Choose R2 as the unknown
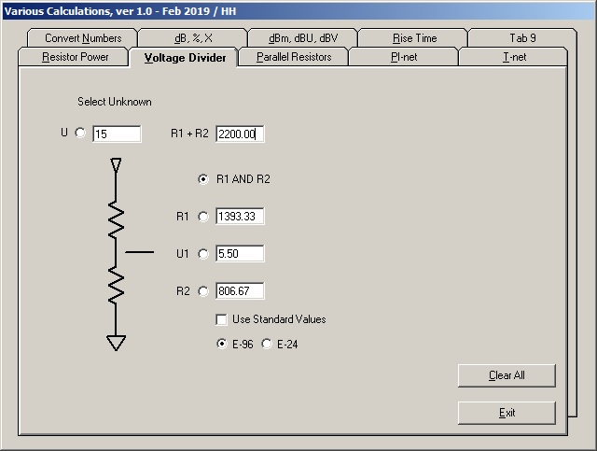Viewport: 597px width, 451px height. 203,291
